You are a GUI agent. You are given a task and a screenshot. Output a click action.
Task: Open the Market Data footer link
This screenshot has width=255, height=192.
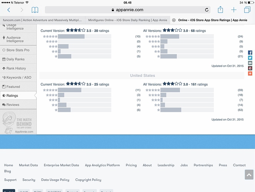pyautogui.click(x=28, y=165)
